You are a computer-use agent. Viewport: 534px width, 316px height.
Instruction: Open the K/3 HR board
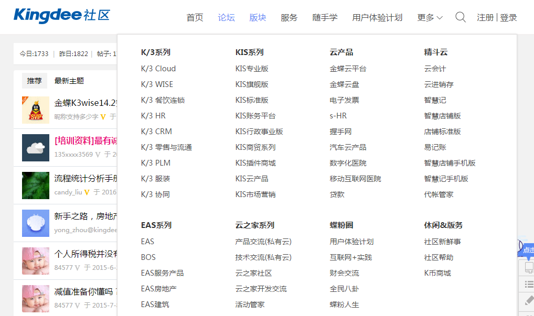coord(153,116)
